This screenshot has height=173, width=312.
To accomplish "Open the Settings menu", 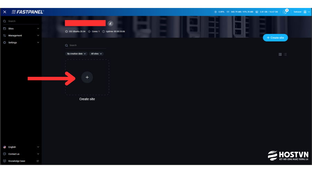I will point(21,43).
